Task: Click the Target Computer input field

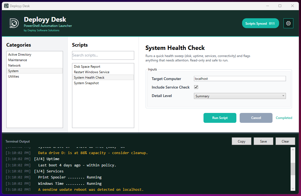Action: click(x=240, y=79)
